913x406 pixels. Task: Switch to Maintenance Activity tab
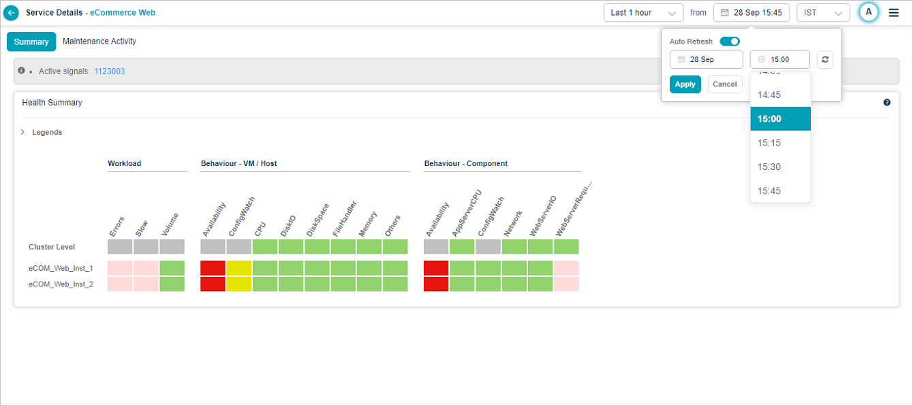(99, 41)
